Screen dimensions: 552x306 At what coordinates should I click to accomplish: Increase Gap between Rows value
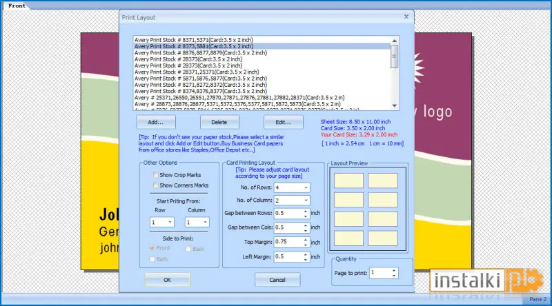pos(306,211)
